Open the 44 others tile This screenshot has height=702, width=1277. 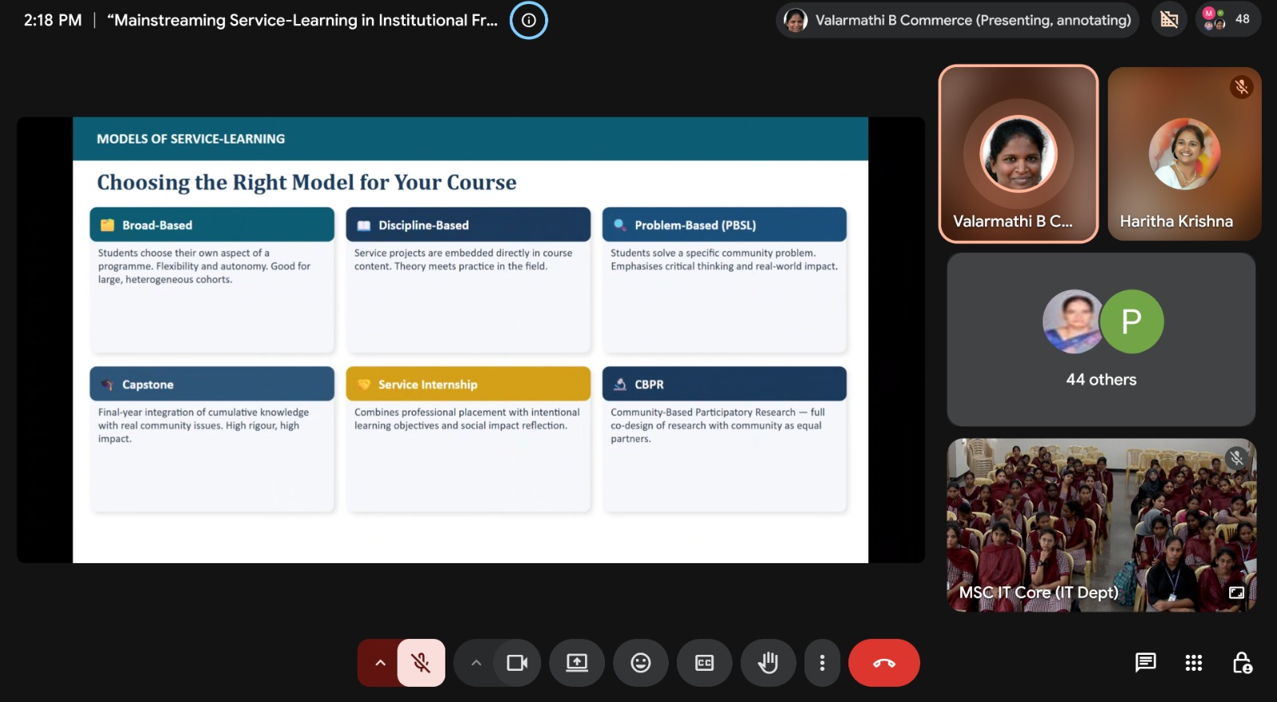tap(1101, 339)
